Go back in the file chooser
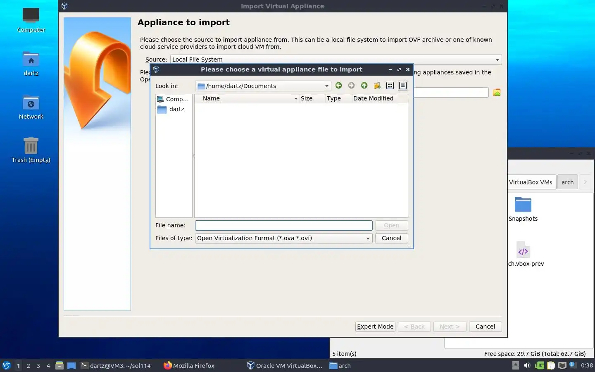595x372 pixels. (338, 86)
